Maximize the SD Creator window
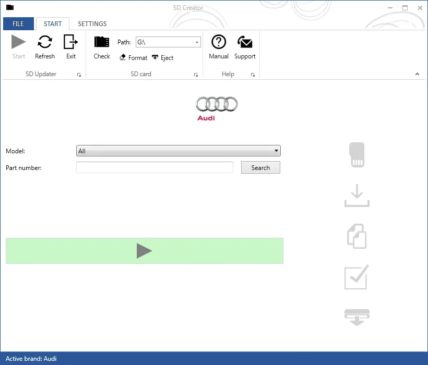This screenshot has width=428, height=365. pos(405,8)
